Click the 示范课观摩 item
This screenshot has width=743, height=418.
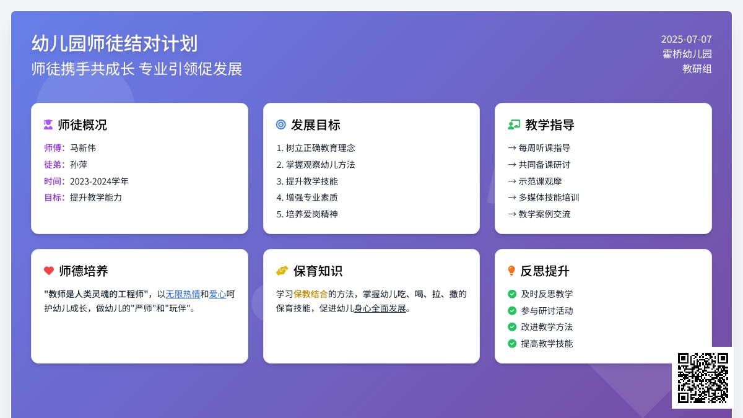tap(535, 181)
